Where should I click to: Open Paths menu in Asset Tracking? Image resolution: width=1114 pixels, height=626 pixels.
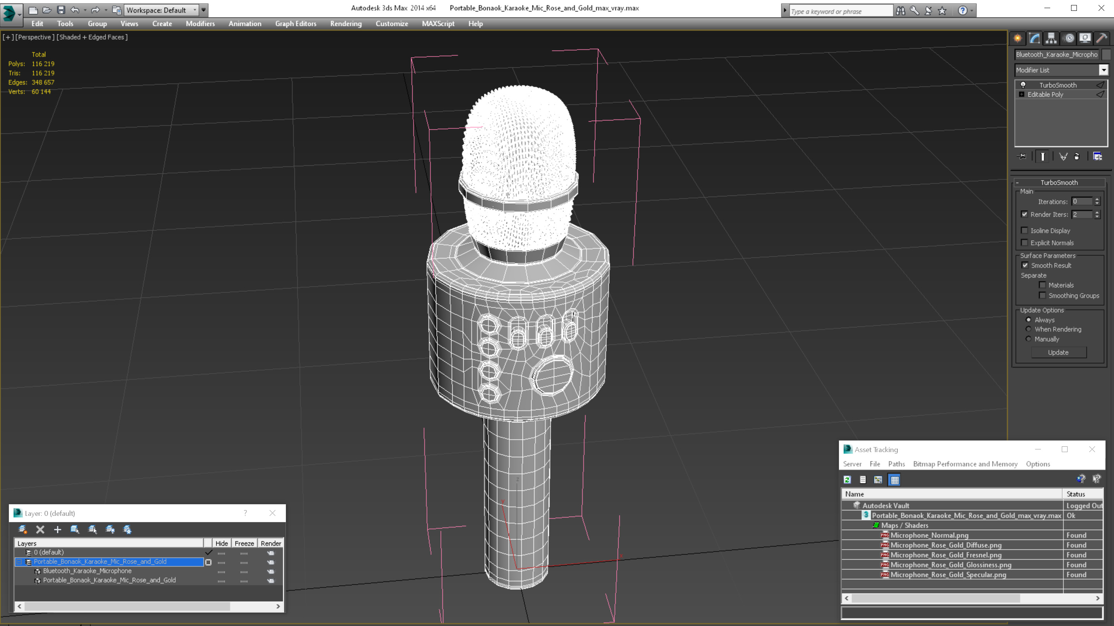pos(897,464)
